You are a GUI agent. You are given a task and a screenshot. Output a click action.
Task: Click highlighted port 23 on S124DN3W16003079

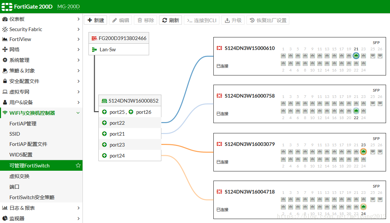point(363,152)
